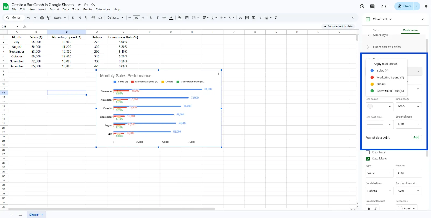
Task: Open the Data menu
Action: [x=66, y=9]
